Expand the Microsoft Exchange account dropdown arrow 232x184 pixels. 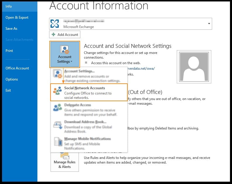pyautogui.click(x=209, y=24)
